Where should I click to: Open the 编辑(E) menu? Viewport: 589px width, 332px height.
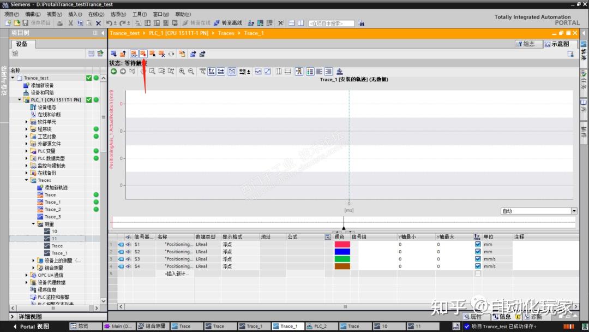pos(33,14)
